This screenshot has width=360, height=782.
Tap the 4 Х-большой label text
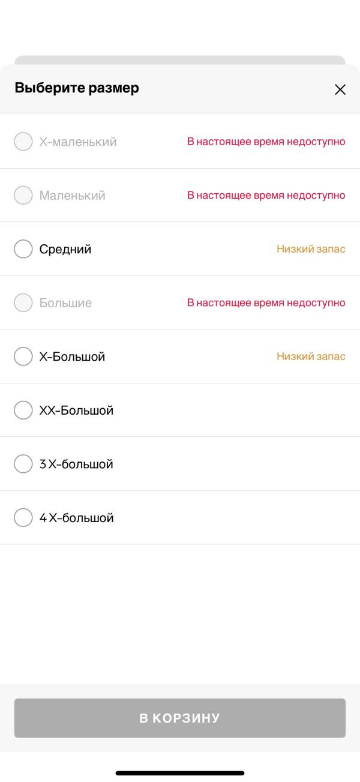click(76, 517)
